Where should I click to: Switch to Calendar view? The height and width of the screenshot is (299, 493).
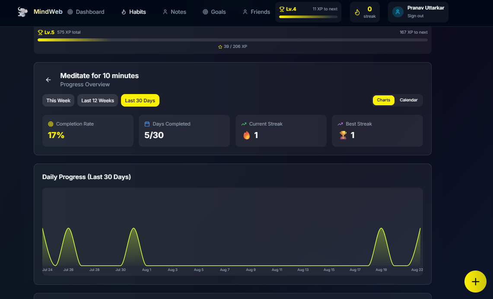pyautogui.click(x=409, y=100)
